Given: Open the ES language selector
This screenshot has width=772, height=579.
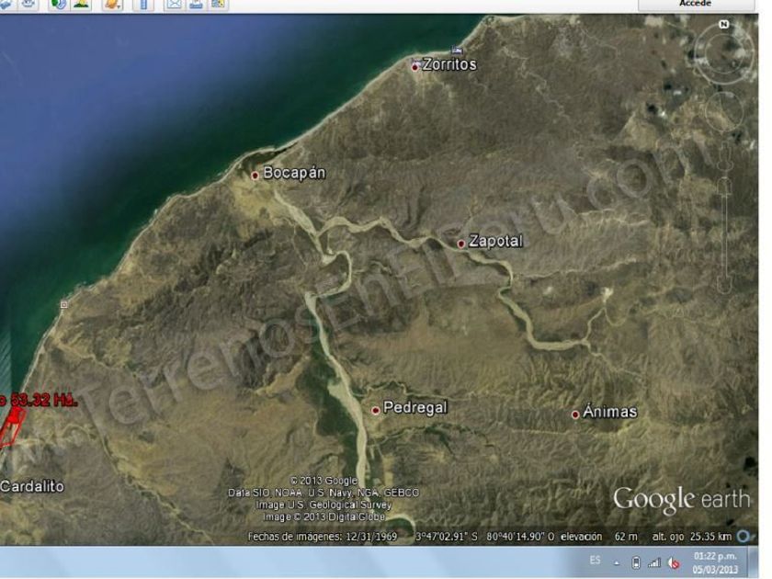Looking at the screenshot, I should (x=595, y=561).
